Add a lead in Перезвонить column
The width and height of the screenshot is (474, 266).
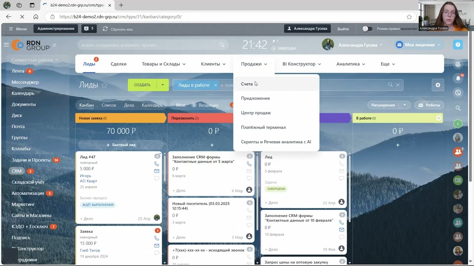tap(212, 145)
